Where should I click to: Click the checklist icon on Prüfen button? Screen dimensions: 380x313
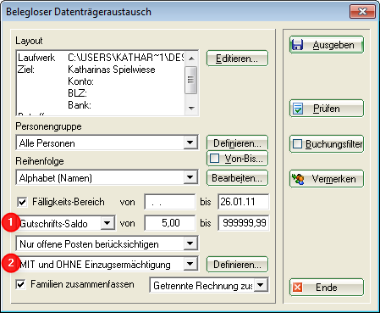pos(298,109)
